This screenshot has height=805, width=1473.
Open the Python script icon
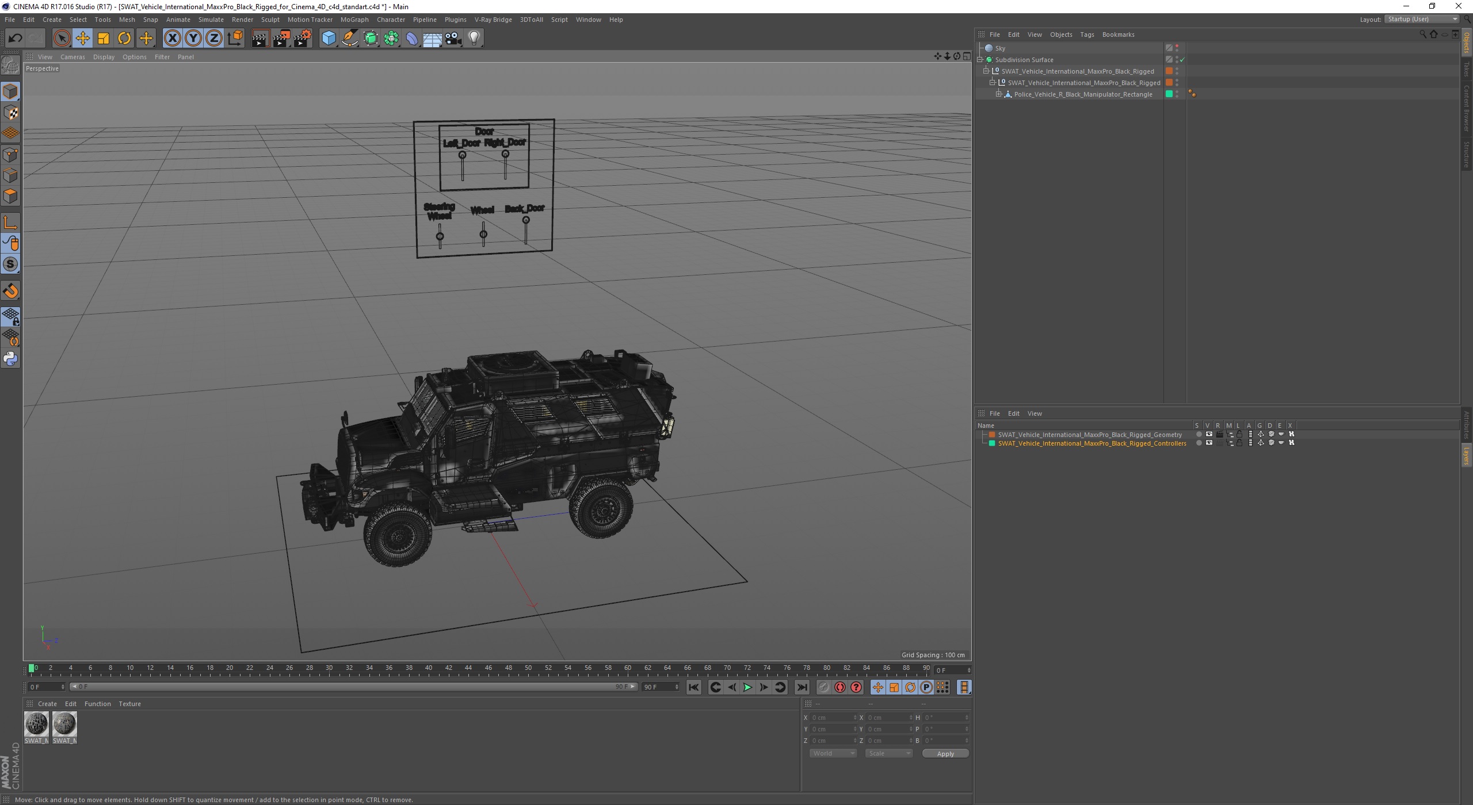10,359
